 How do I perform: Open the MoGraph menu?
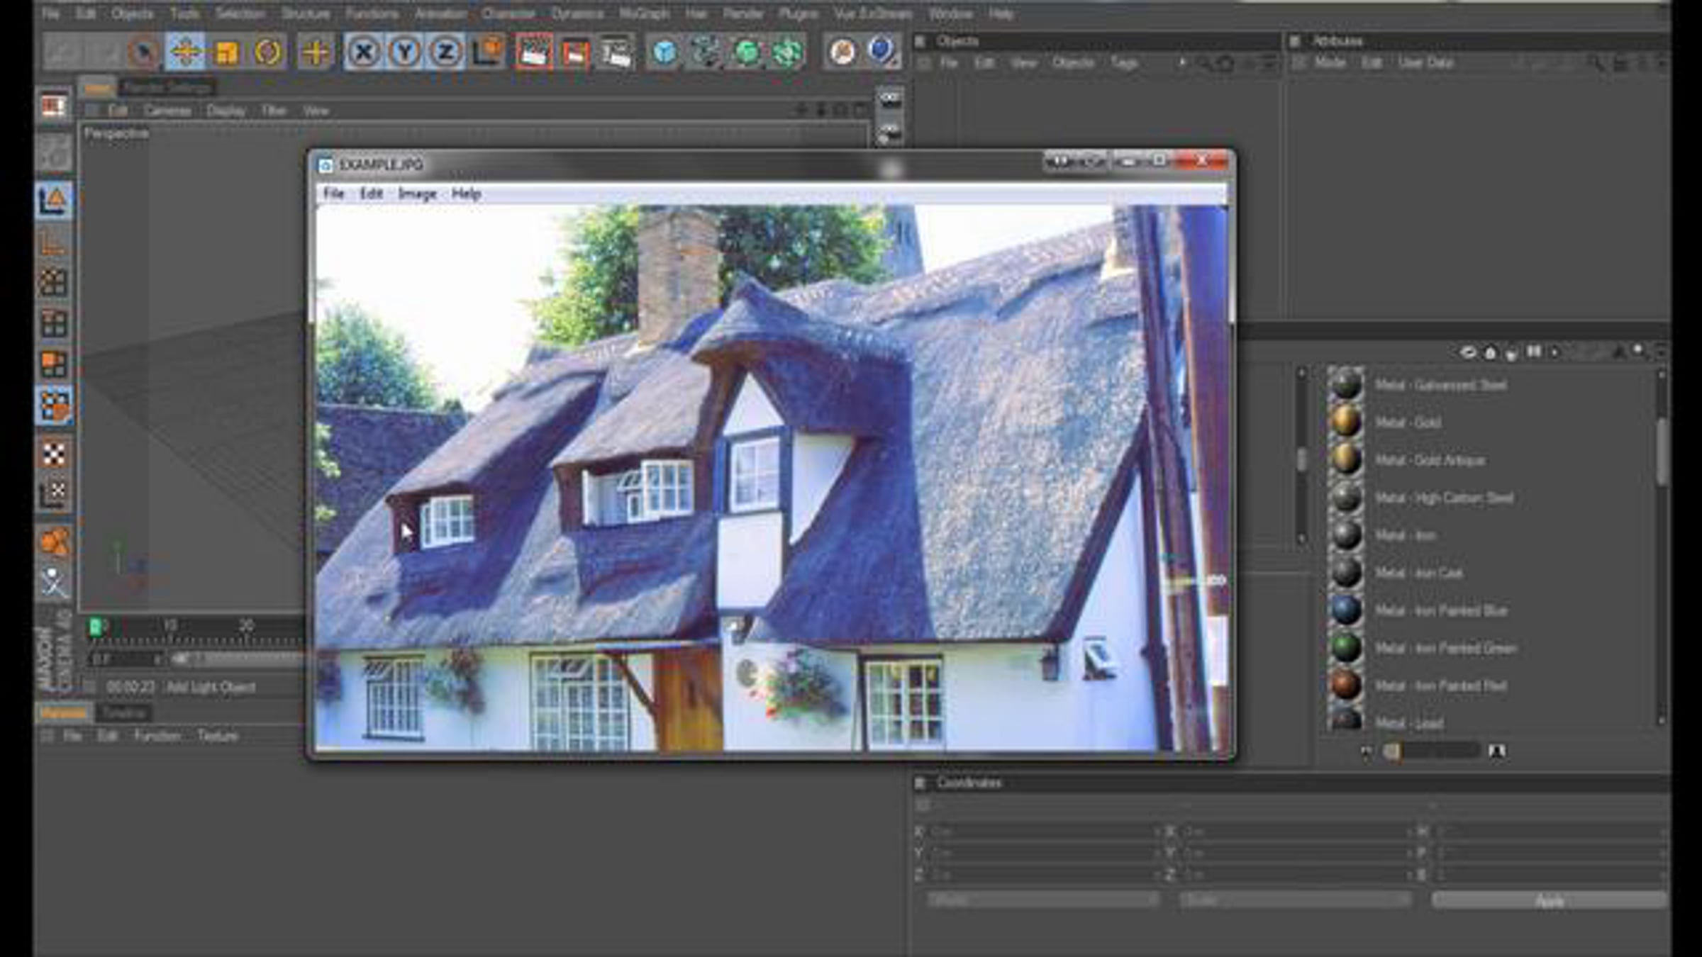coord(644,13)
